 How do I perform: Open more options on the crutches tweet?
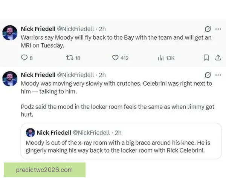coord(218,75)
